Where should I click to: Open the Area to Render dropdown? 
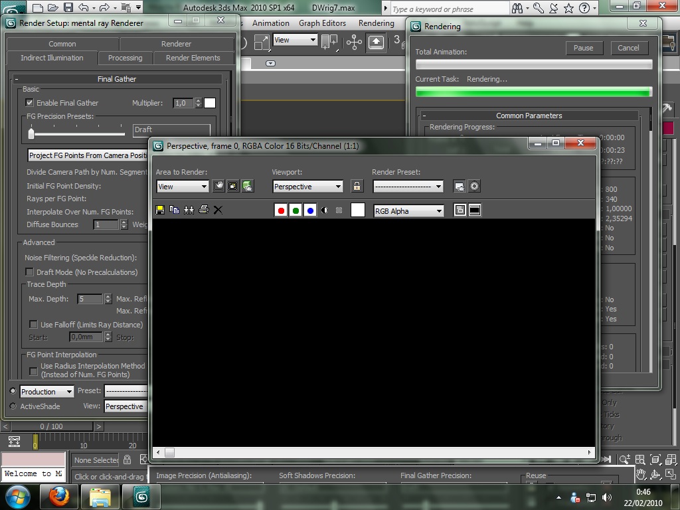click(182, 187)
